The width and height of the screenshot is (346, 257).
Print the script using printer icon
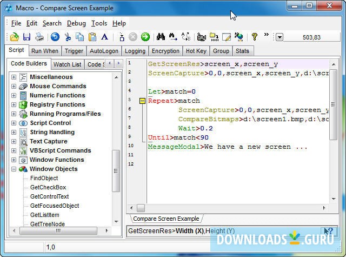39,37
